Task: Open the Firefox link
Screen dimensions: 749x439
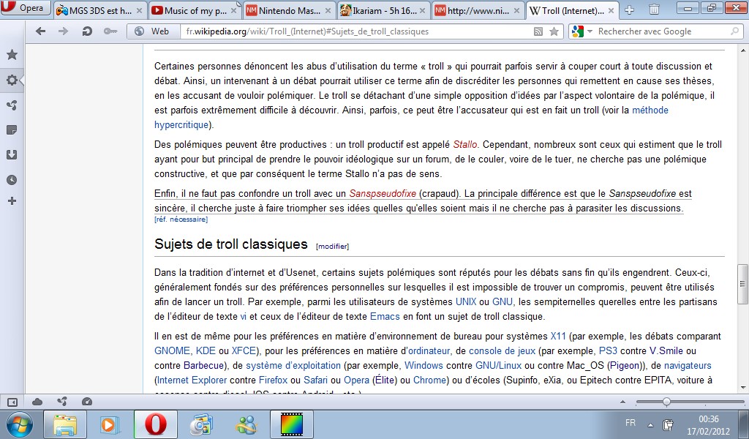Action: pos(274,380)
